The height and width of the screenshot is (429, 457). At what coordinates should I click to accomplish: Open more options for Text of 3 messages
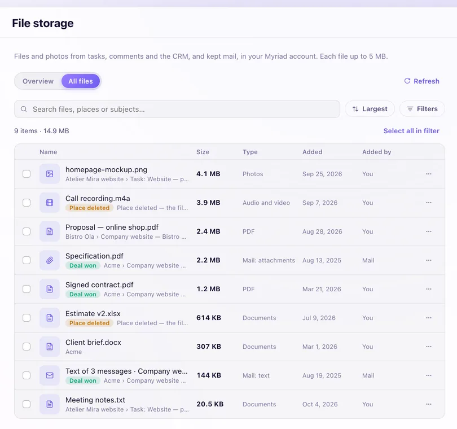click(428, 375)
